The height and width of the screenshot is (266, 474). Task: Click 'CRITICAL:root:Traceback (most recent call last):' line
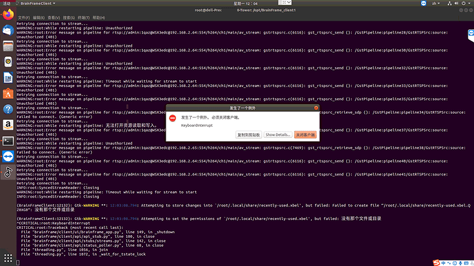coord(70,228)
